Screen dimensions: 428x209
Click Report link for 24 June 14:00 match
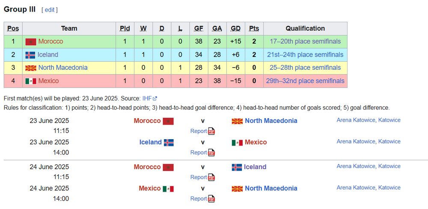[x=199, y=199]
